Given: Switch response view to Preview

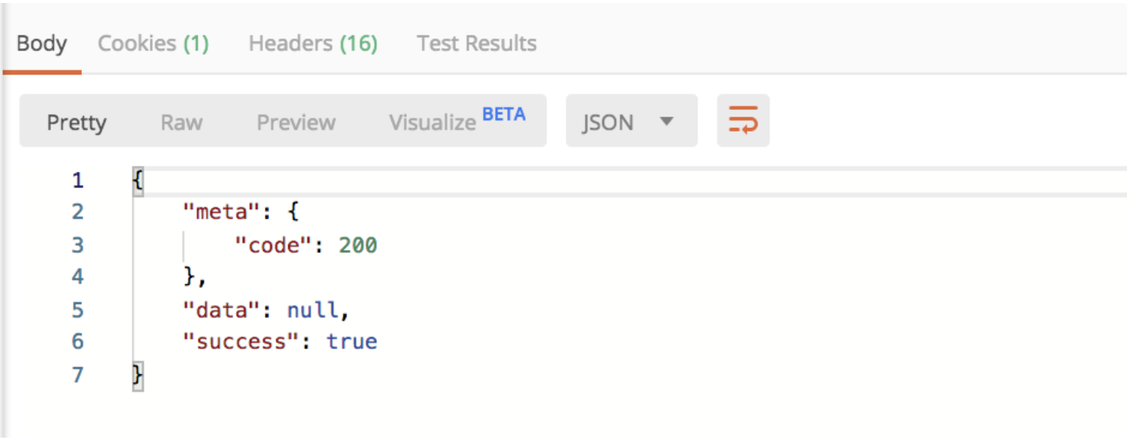Looking at the screenshot, I should [296, 122].
